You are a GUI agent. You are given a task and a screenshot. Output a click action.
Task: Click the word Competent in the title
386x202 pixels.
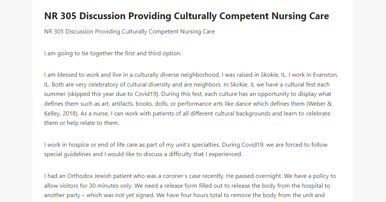coord(244,16)
